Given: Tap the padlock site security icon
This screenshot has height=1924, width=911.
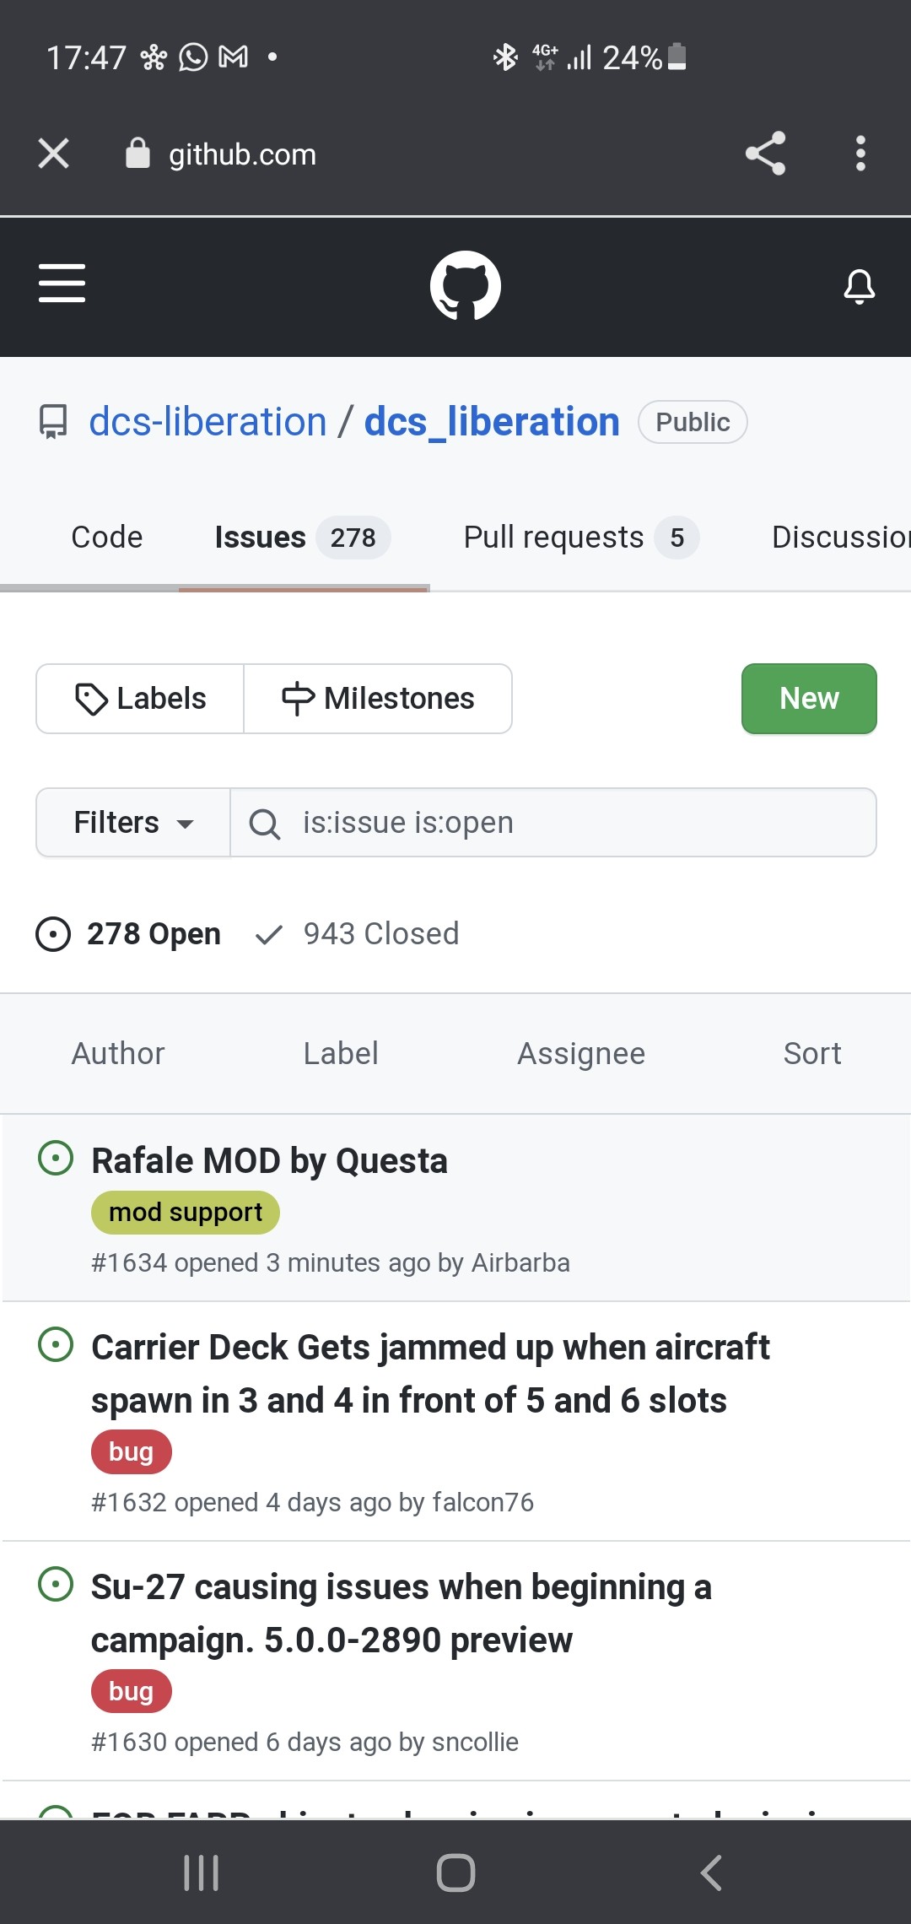Looking at the screenshot, I should tap(137, 154).
